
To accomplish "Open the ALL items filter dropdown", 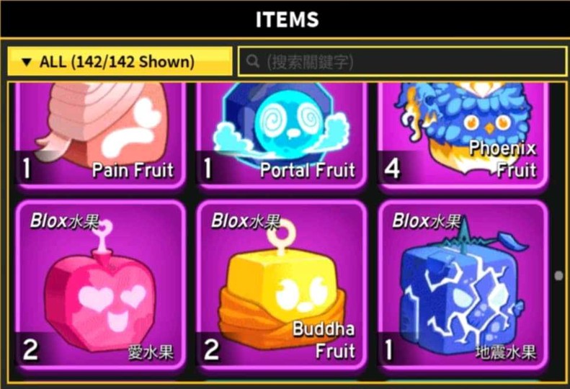I will 120,61.
